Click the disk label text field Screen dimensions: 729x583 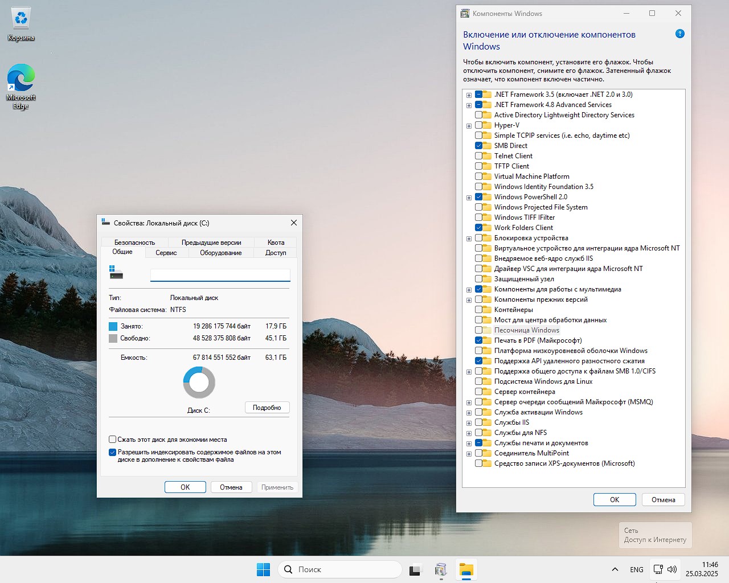point(220,275)
